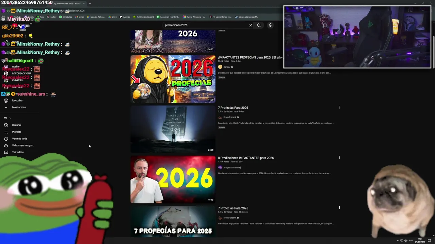Screen dimensions: 435x244
Task: Open network status icon in system tray
Action: (x=402, y=241)
